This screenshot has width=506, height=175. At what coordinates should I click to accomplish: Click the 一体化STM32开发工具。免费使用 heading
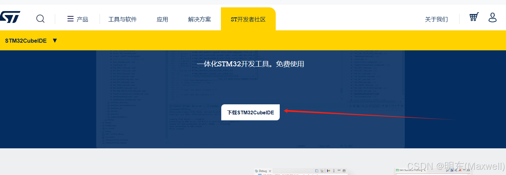coord(250,64)
